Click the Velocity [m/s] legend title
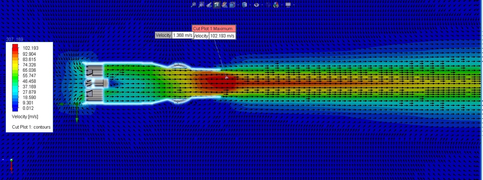 25,117
